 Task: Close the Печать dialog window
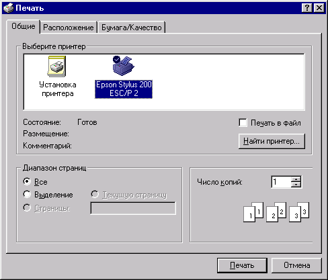pos(319,8)
